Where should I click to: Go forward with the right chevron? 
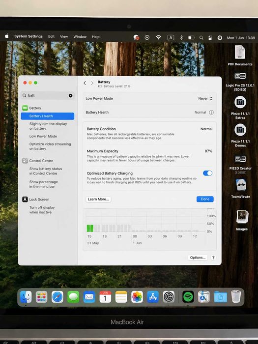[x=92, y=83]
